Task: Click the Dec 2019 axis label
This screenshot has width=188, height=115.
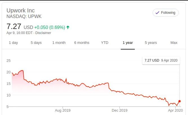Action: pyautogui.click(x=120, y=111)
